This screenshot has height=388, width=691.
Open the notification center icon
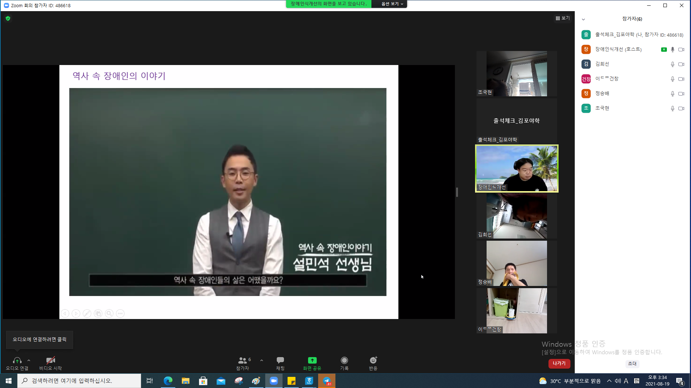(680, 381)
